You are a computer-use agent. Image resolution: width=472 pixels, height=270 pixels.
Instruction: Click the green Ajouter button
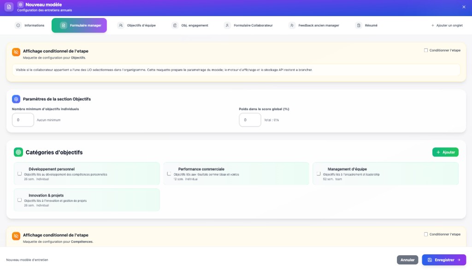[445, 152]
